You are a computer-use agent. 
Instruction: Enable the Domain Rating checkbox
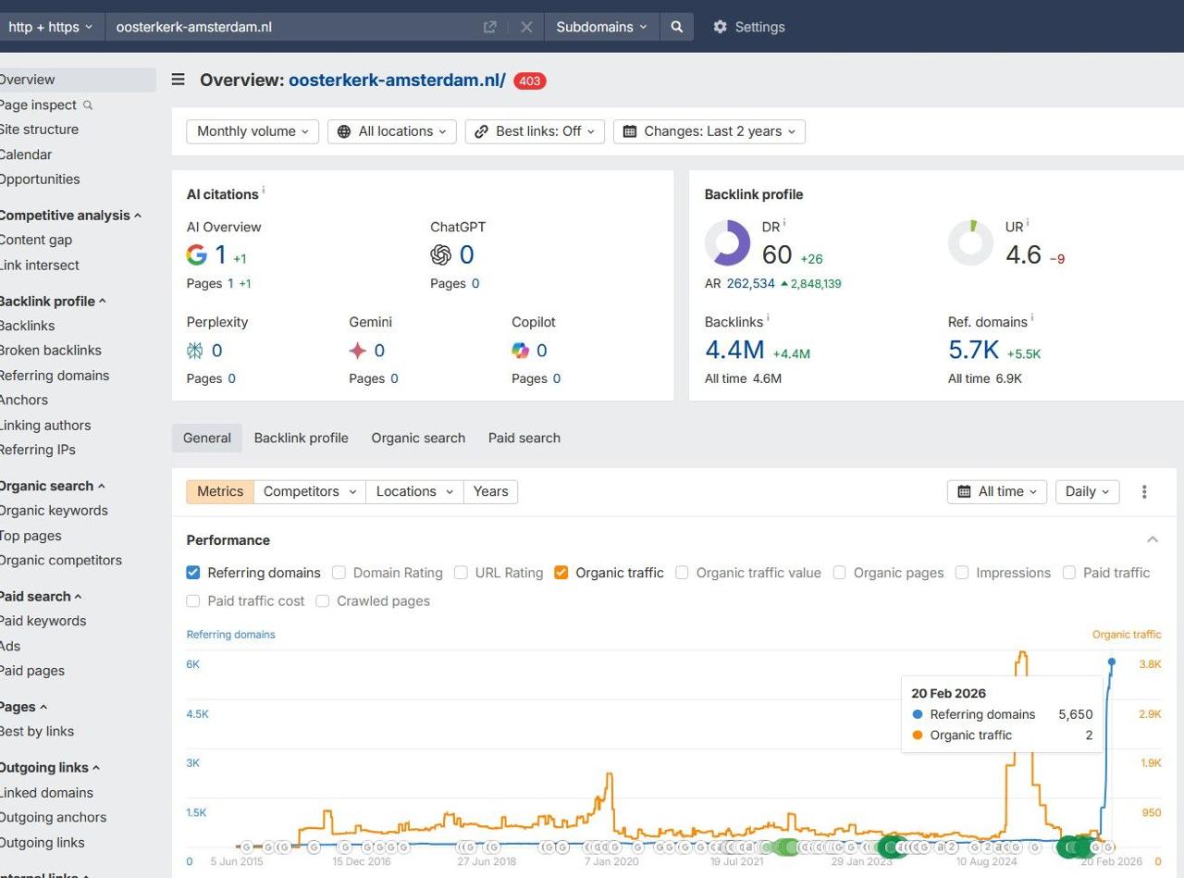tap(339, 573)
